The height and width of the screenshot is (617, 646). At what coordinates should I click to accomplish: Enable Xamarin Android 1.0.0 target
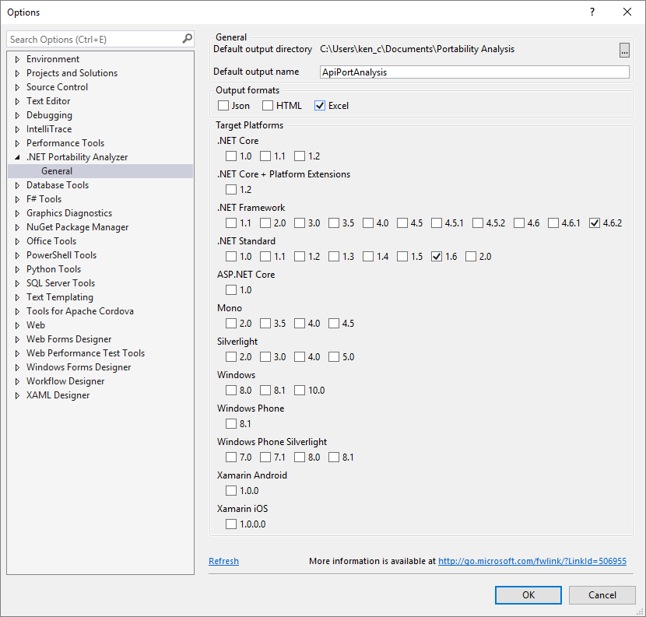click(x=231, y=490)
